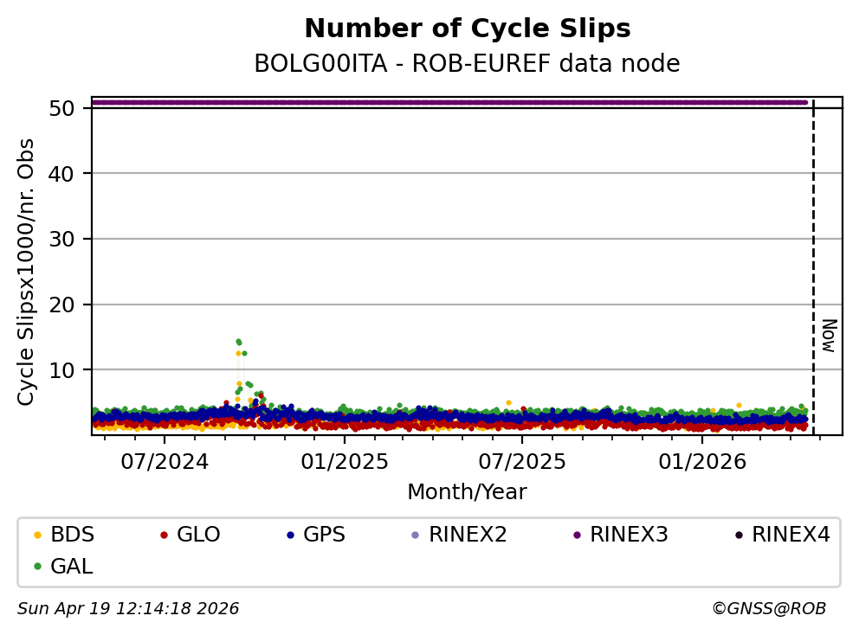Click the green GAL legend dot
Image resolution: width=859 pixels, height=635 pixels.
pyautogui.click(x=36, y=568)
